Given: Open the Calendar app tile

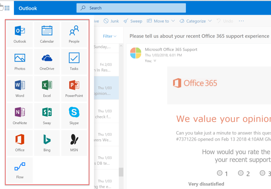Looking at the screenshot, I should pyautogui.click(x=47, y=34).
